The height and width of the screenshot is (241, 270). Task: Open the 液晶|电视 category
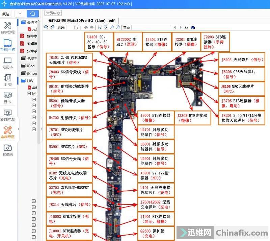click(8, 115)
